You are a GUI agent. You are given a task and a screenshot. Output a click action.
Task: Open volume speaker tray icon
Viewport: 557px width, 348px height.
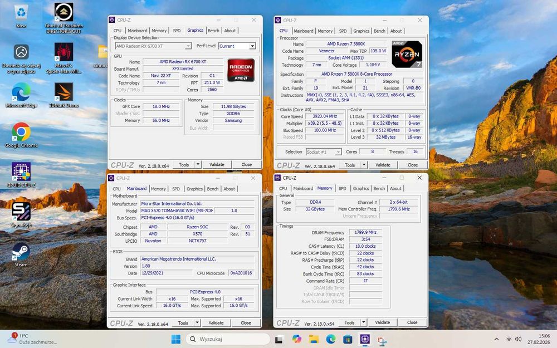click(518, 339)
